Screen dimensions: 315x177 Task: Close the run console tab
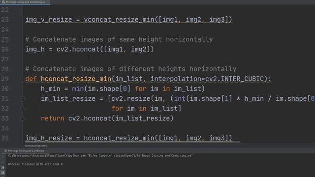[x=46, y=151]
